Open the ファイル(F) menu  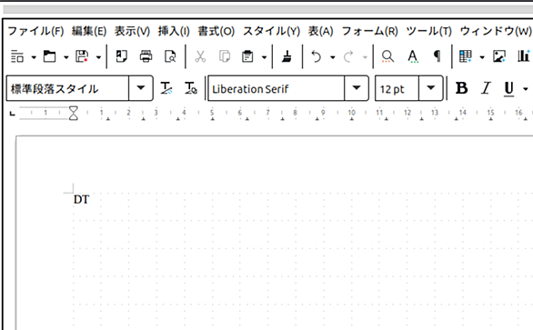click(x=35, y=31)
